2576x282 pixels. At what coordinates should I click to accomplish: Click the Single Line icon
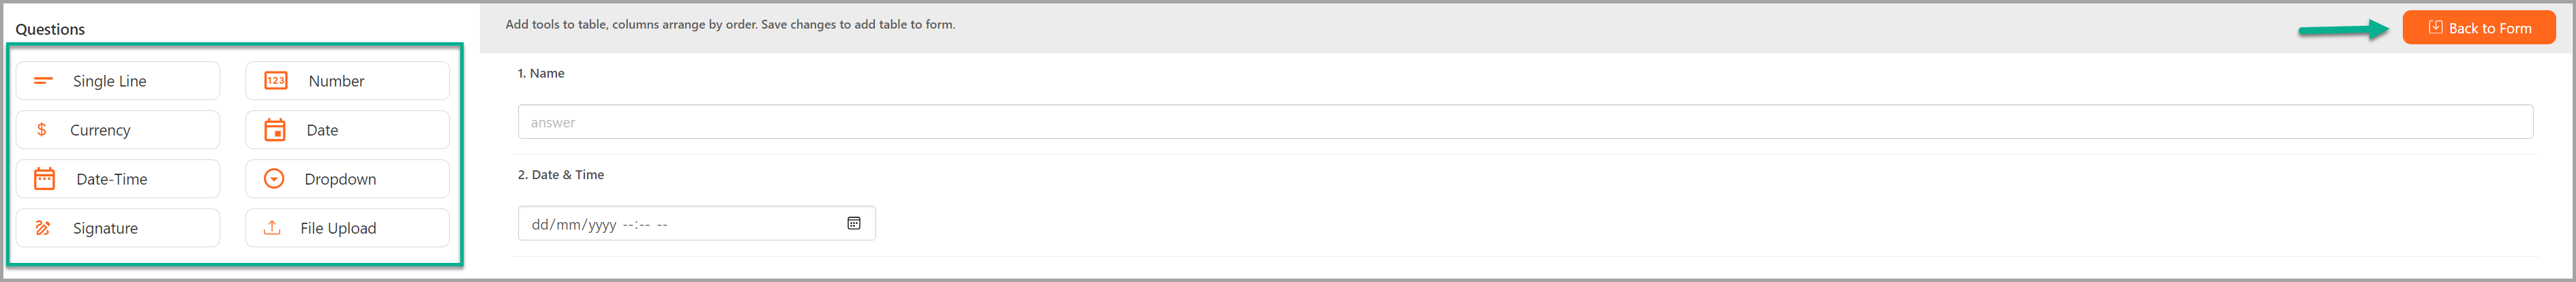coord(43,80)
